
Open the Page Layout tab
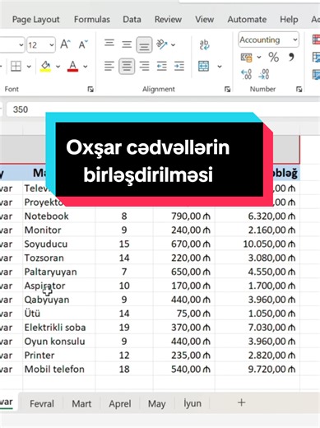(x=35, y=20)
